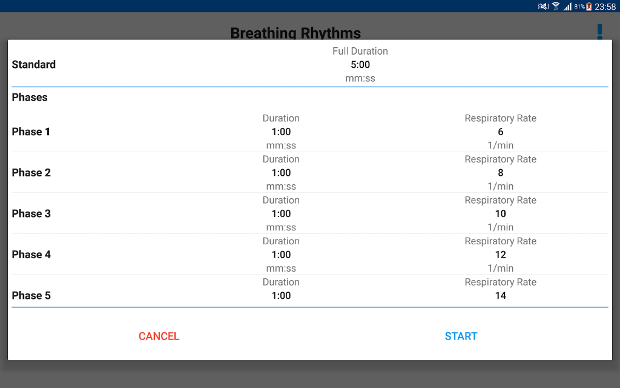Start the Standard breathing exercise
Image resolution: width=620 pixels, height=388 pixels.
(461, 336)
